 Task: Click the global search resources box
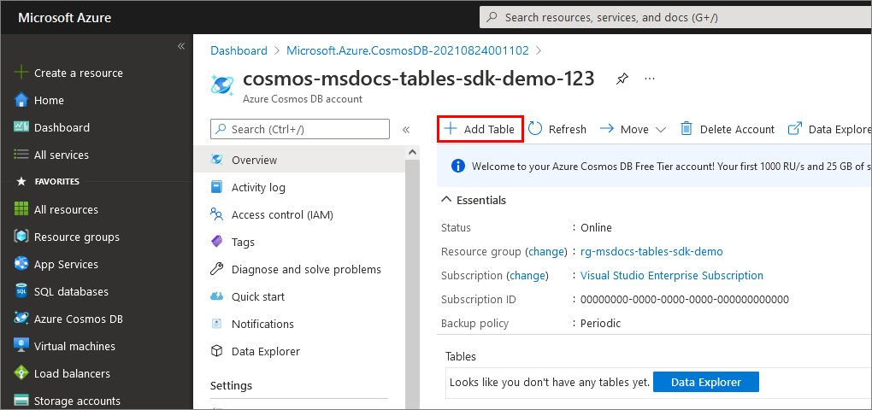click(x=667, y=17)
